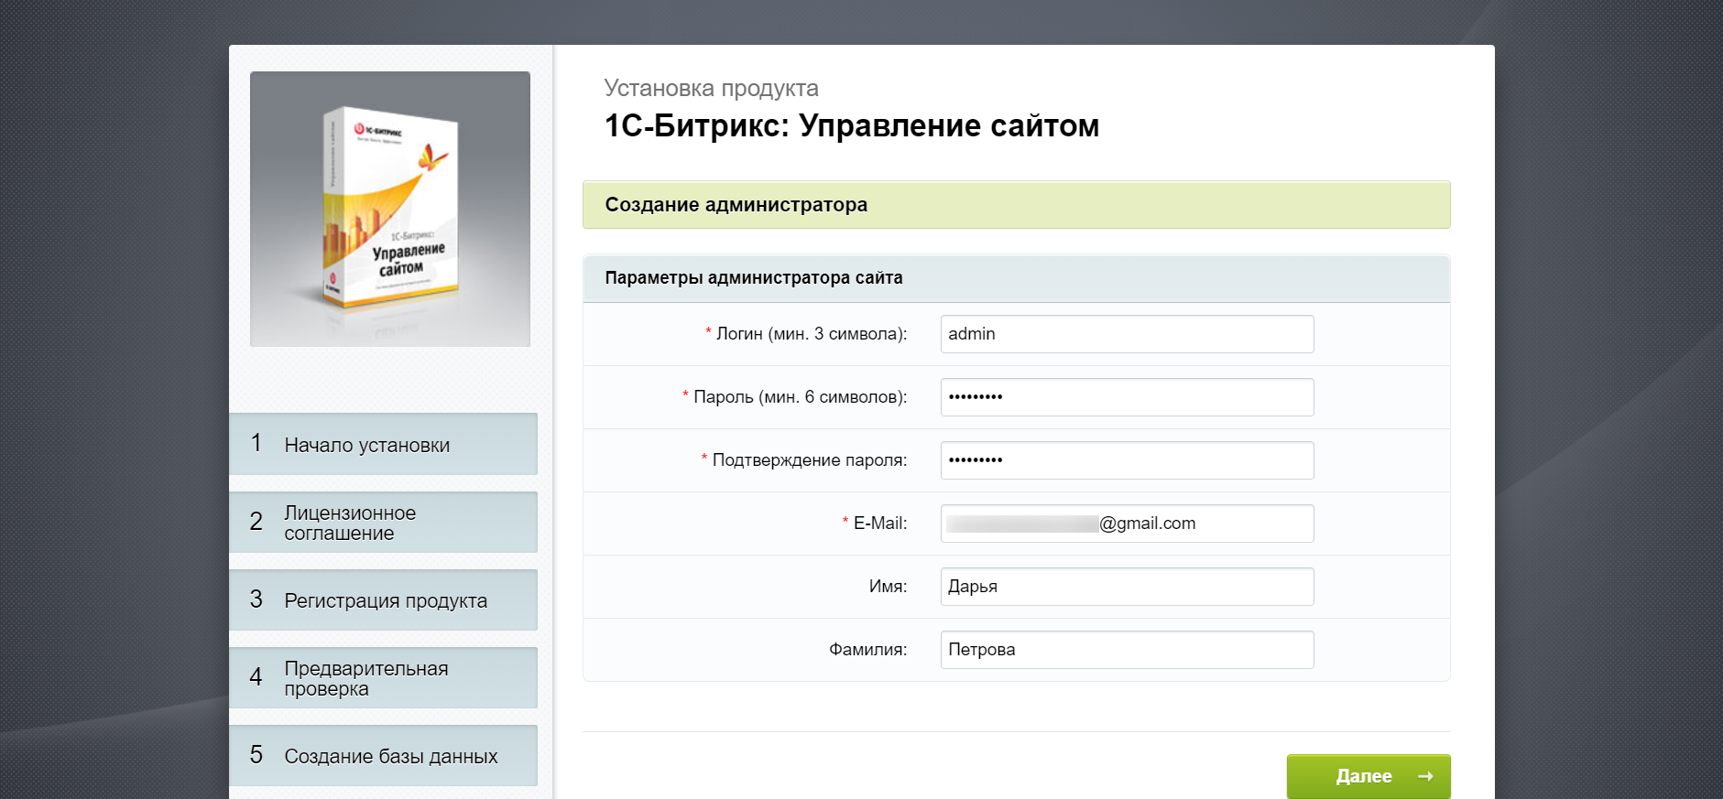Select step 4 Предварительная проверка
1723x799 pixels.
[383, 677]
